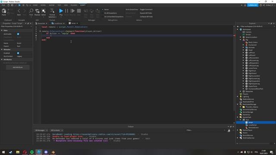This screenshot has height=155, width=276.
Task: Click the Add Attribute button
Action: click(18, 67)
